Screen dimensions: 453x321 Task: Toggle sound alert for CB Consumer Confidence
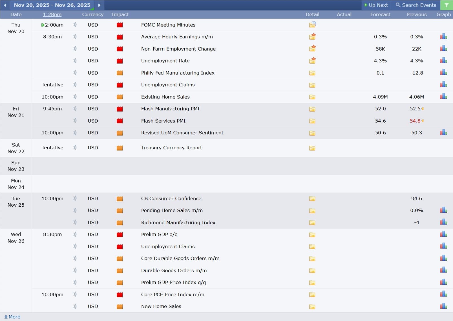[x=75, y=198]
